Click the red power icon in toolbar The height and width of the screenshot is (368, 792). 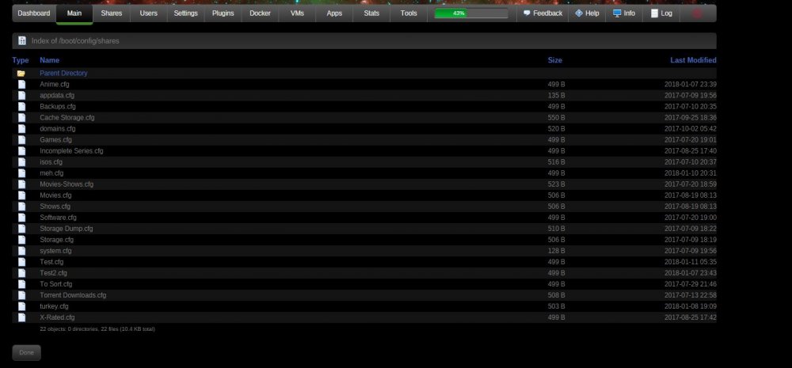click(x=697, y=13)
